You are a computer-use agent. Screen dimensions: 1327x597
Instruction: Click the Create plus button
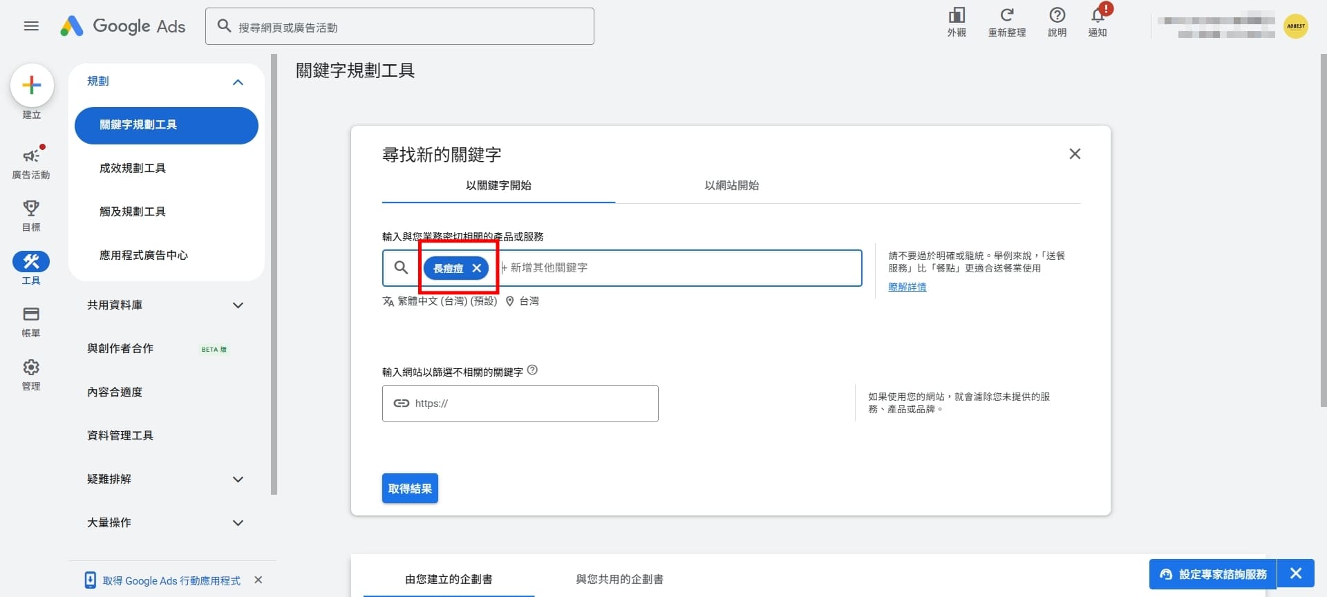pos(32,86)
